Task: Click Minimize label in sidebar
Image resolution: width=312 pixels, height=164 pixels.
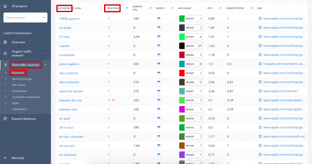Action: [x=18, y=158]
